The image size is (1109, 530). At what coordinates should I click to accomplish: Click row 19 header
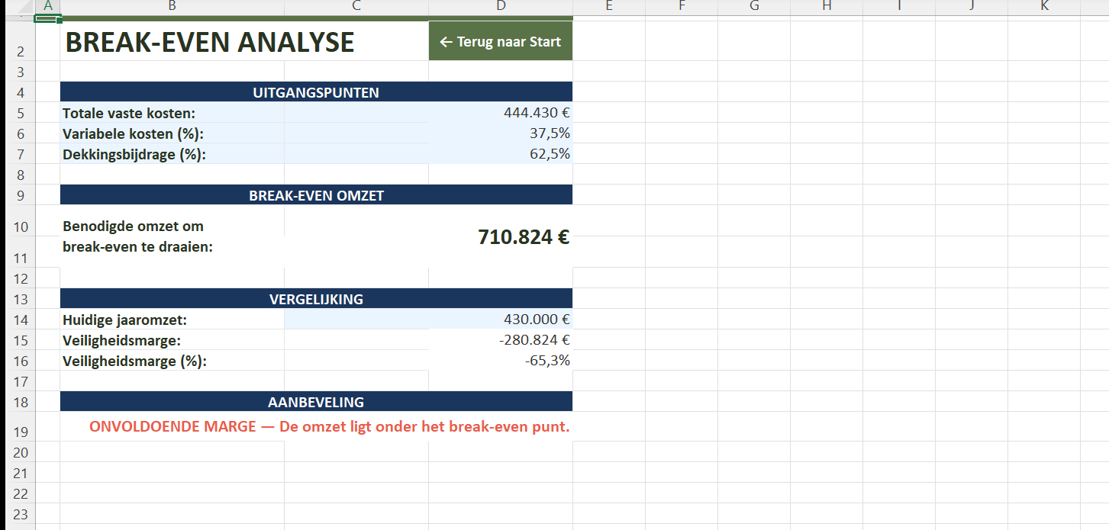click(21, 432)
